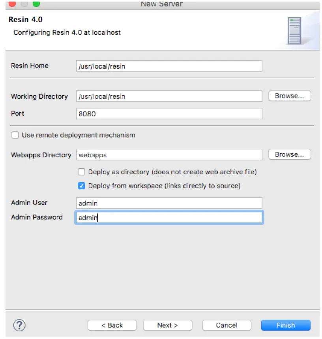Enable Use remote deployment mechanism checkbox
This screenshot has width=322, height=339.
[15, 135]
